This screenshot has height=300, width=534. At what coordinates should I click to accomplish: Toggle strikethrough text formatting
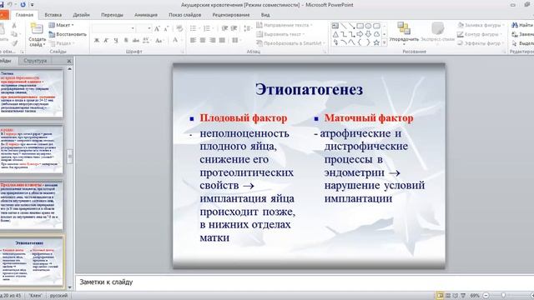(136, 41)
